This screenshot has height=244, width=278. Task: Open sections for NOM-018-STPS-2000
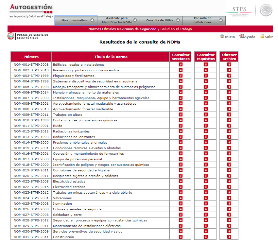coord(181,165)
